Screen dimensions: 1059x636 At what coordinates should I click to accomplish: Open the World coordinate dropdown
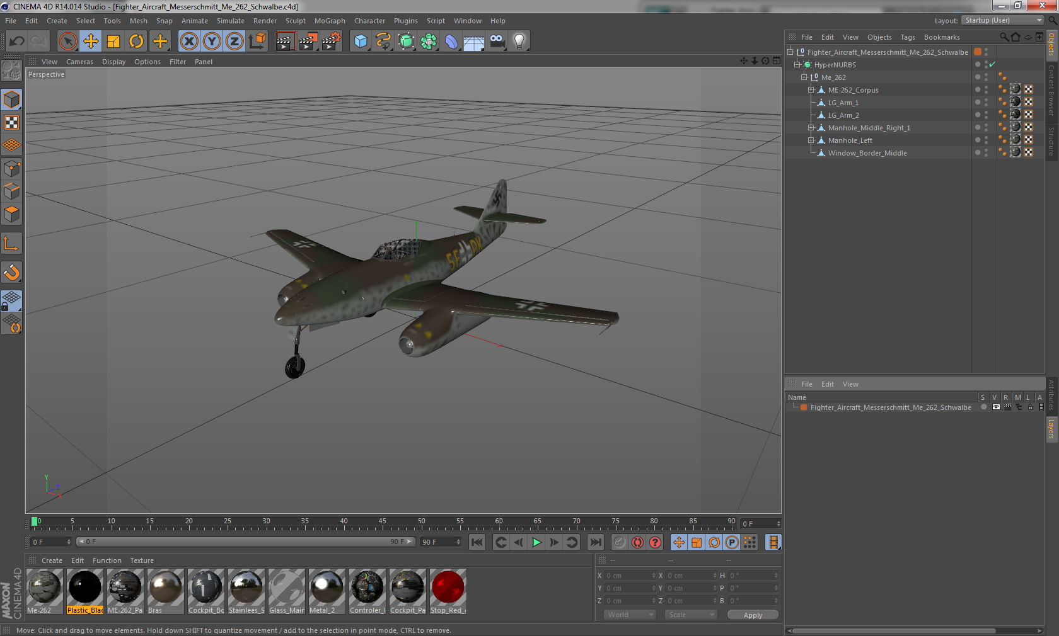630,615
